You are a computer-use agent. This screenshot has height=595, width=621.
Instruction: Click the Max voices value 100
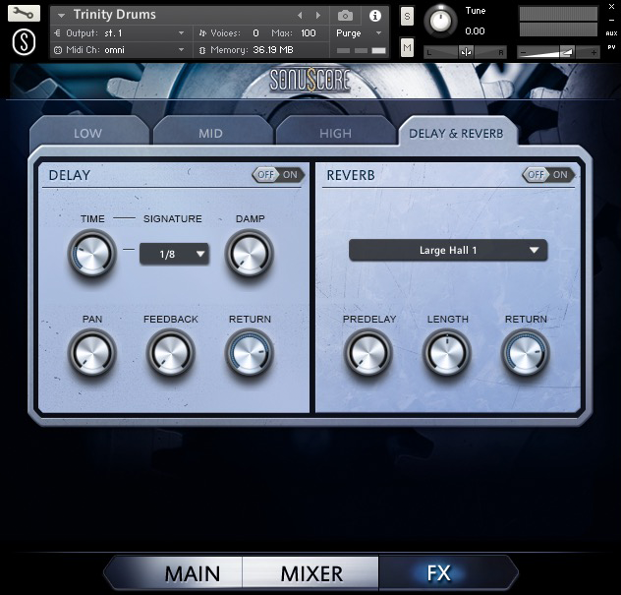(309, 33)
